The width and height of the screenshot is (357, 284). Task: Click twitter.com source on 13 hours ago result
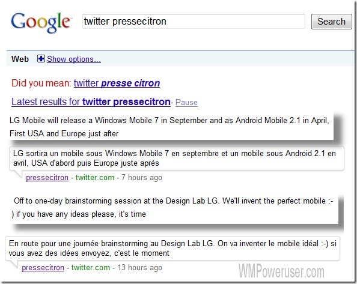pyautogui.click(x=91, y=267)
